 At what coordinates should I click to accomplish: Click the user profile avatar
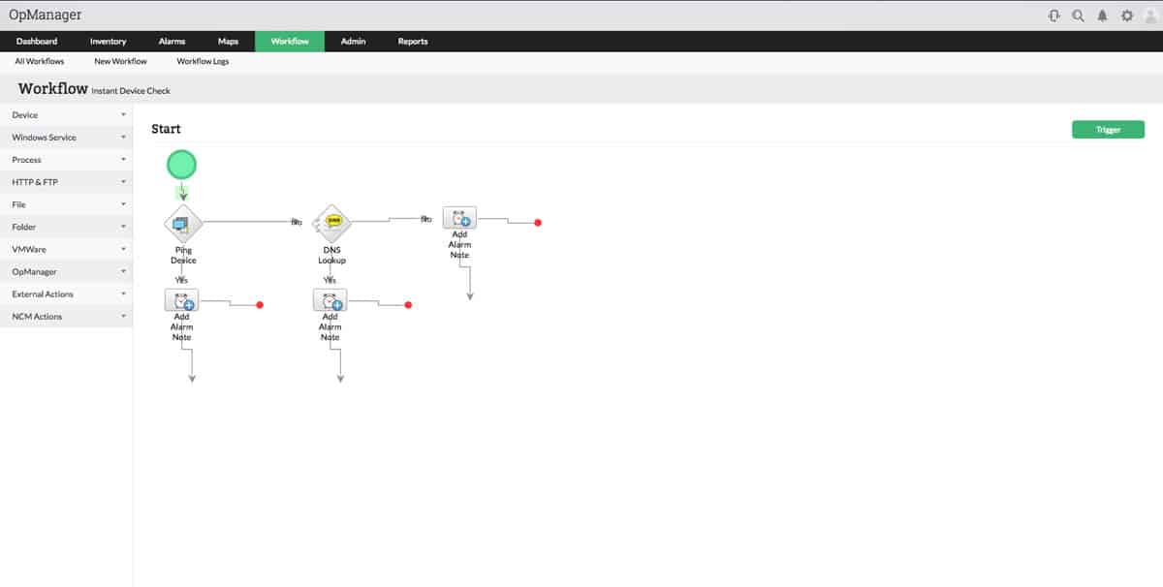click(1150, 15)
